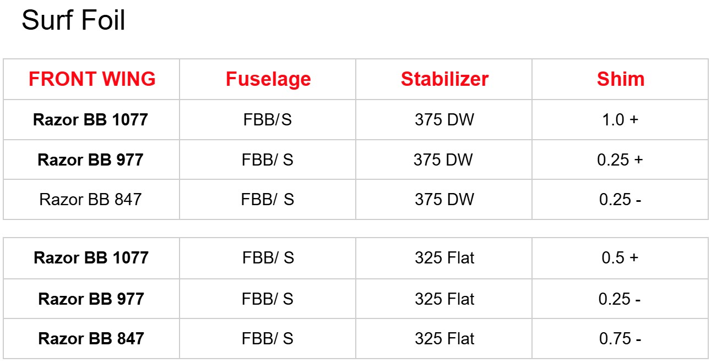Viewport: 711px width, 363px height.
Task: Click Razor BB 1077 in the 375 DW group
Action: click(x=90, y=120)
